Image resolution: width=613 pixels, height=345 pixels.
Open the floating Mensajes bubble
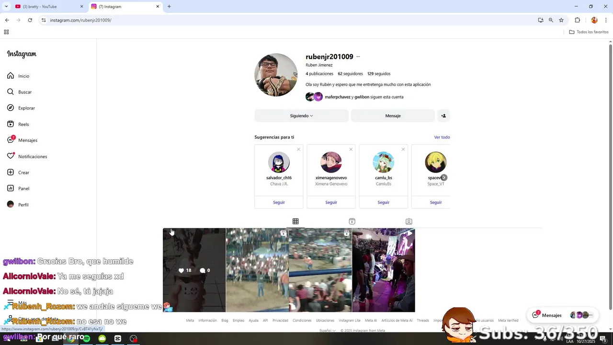click(x=562, y=315)
